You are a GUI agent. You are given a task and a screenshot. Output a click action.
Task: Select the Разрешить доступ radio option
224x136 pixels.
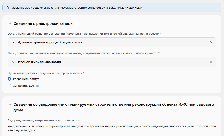pos(9,79)
